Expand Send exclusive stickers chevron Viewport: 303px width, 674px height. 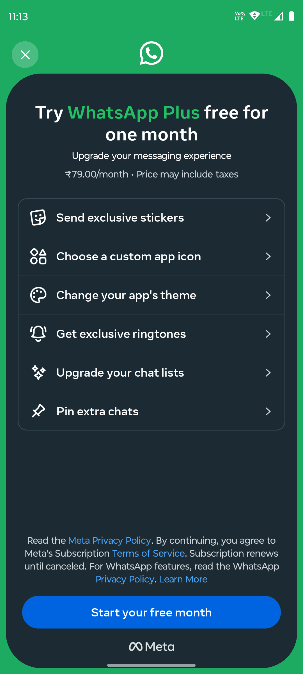point(268,218)
